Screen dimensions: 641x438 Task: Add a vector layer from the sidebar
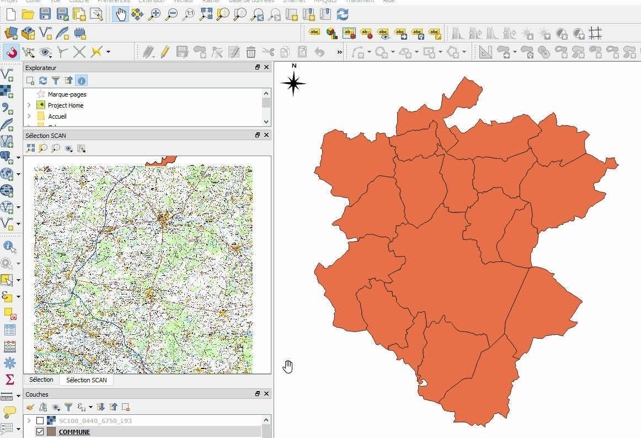(x=7, y=75)
